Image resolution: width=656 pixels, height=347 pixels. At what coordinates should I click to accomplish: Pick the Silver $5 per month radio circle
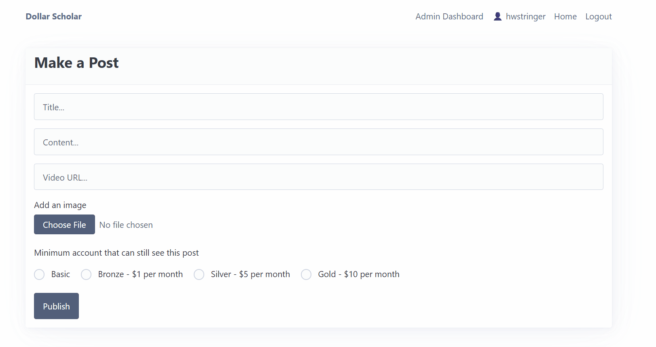tap(199, 275)
